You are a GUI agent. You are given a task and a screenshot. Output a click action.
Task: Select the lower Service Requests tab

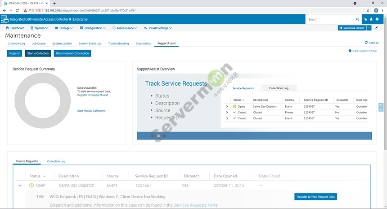click(x=27, y=161)
